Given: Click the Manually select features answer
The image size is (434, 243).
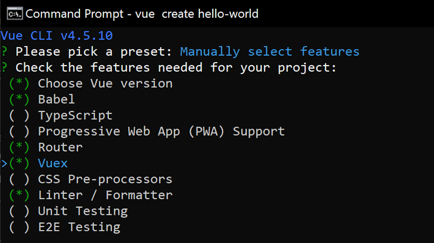Looking at the screenshot, I should point(270,52).
